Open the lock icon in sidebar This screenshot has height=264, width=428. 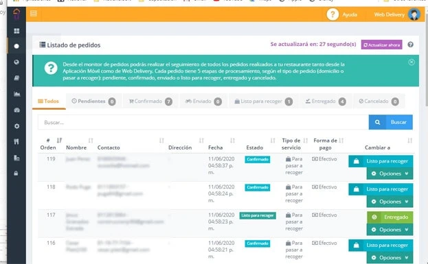click(16, 173)
